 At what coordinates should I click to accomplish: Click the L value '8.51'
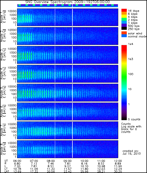51,166
